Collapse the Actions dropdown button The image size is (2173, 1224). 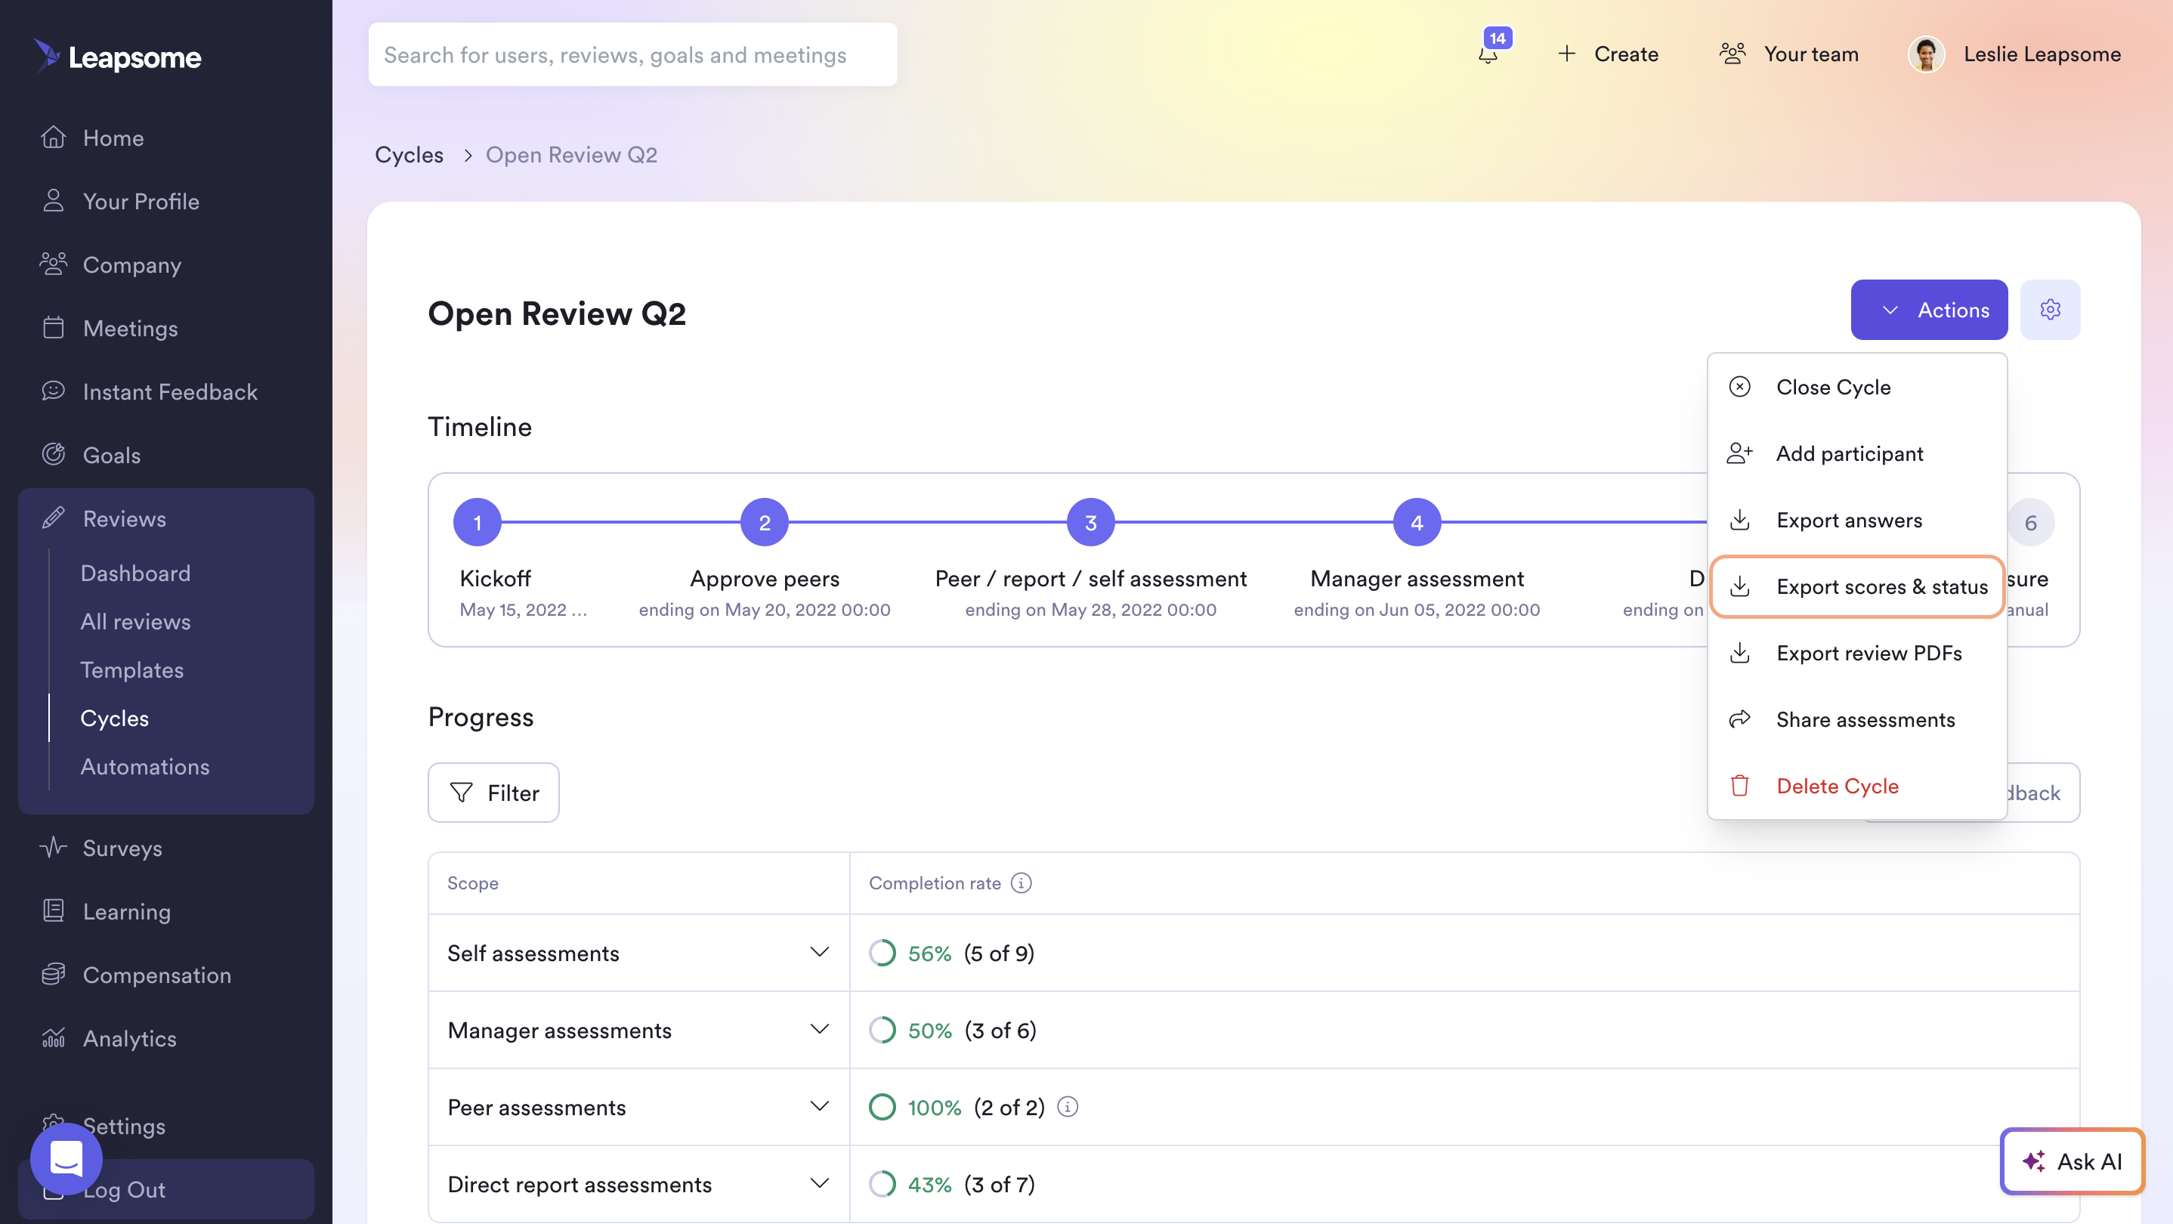tap(1928, 310)
